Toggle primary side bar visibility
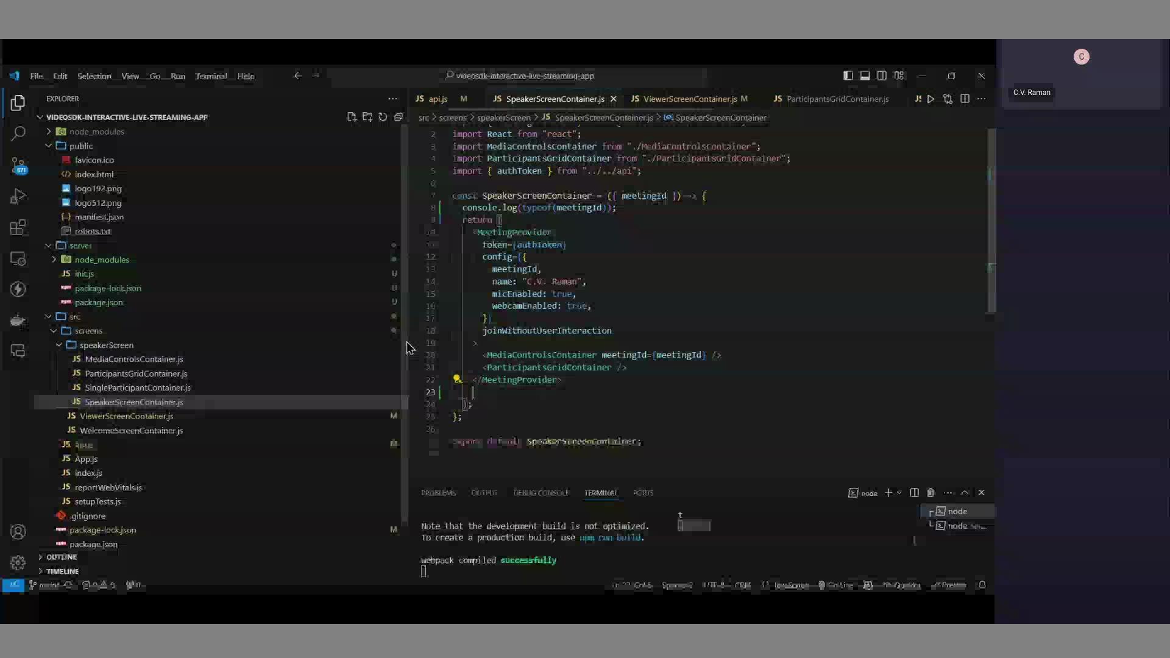Viewport: 1170px width, 658px height. [848, 76]
